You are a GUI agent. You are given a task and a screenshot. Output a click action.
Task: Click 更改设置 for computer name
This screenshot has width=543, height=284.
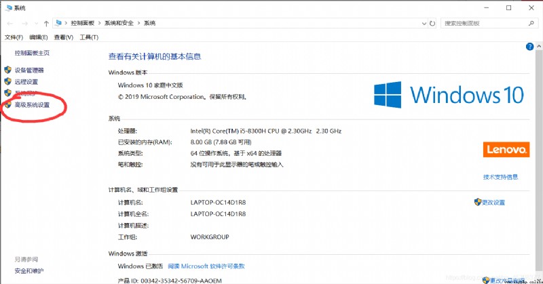[x=493, y=203]
